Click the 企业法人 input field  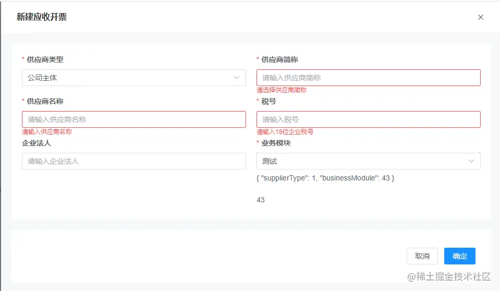click(134, 161)
